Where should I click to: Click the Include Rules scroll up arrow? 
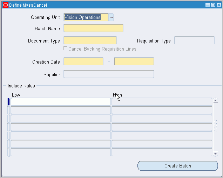(x=216, y=101)
